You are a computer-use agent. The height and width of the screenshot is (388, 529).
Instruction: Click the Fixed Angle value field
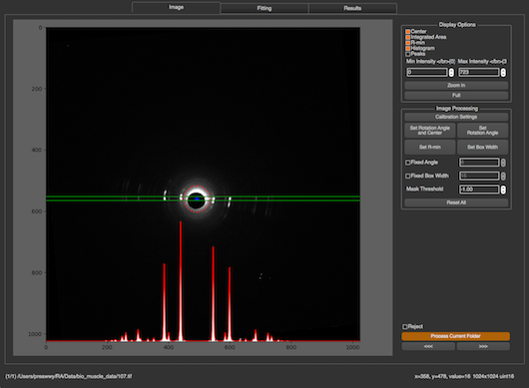[x=479, y=163]
